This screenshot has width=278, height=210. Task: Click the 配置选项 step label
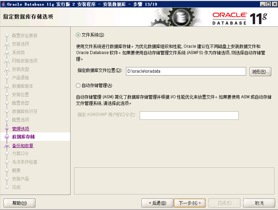(x=21, y=120)
